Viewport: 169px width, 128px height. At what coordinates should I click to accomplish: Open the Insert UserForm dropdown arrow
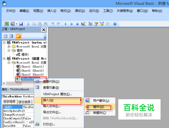[x=17, y=24]
